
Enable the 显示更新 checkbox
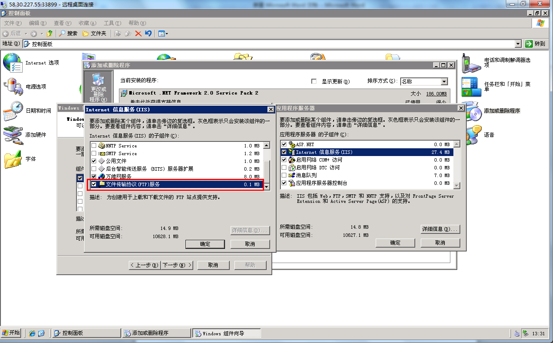tap(313, 82)
